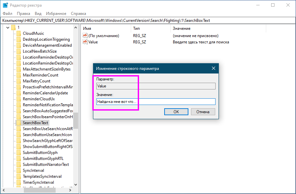Viewport: 296px width, 194px height.
Task: Click the Параметр field showing Value
Action: click(156, 86)
